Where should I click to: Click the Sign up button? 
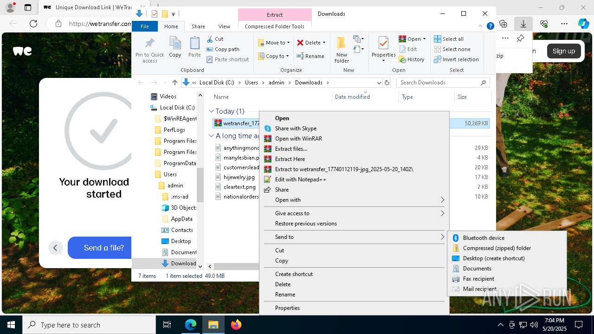tap(563, 51)
